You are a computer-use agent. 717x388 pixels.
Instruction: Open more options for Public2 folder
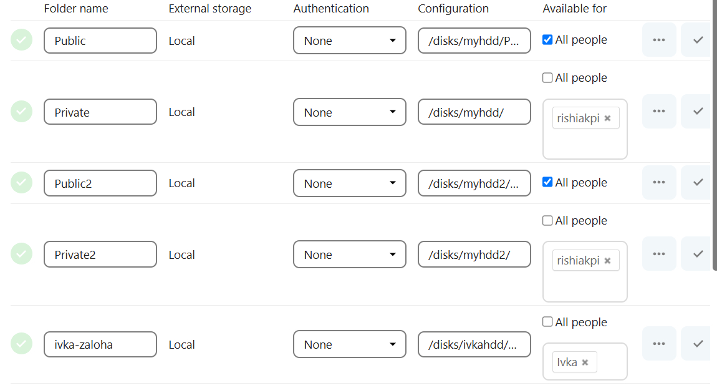tap(658, 183)
